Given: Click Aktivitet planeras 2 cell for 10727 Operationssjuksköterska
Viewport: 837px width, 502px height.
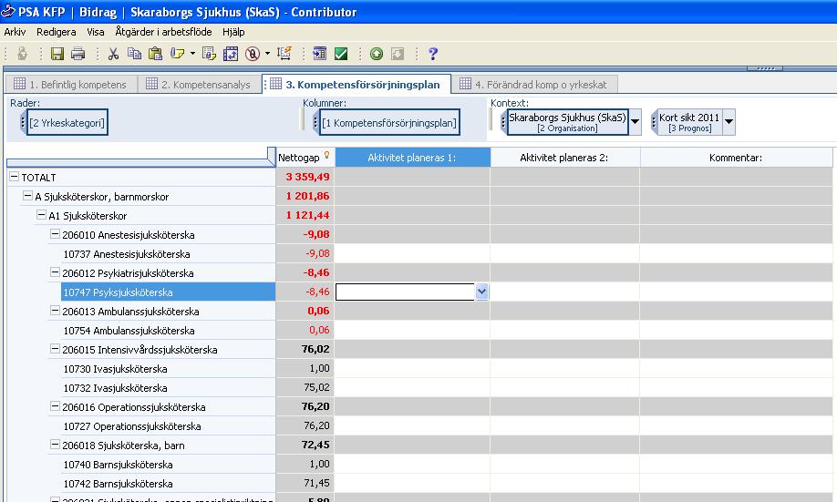Looking at the screenshot, I should click(564, 425).
